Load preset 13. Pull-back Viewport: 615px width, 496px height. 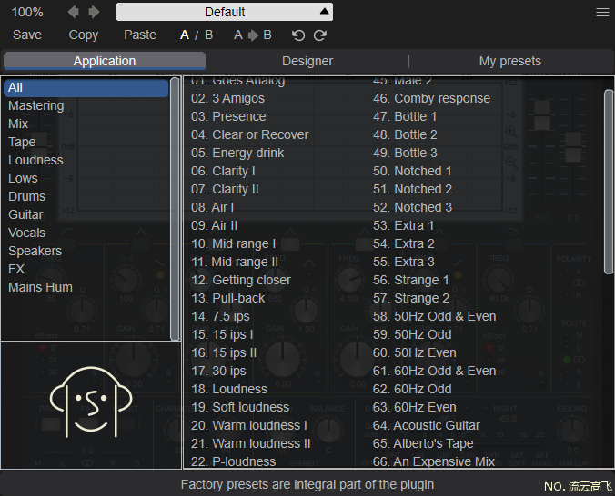[x=227, y=298]
